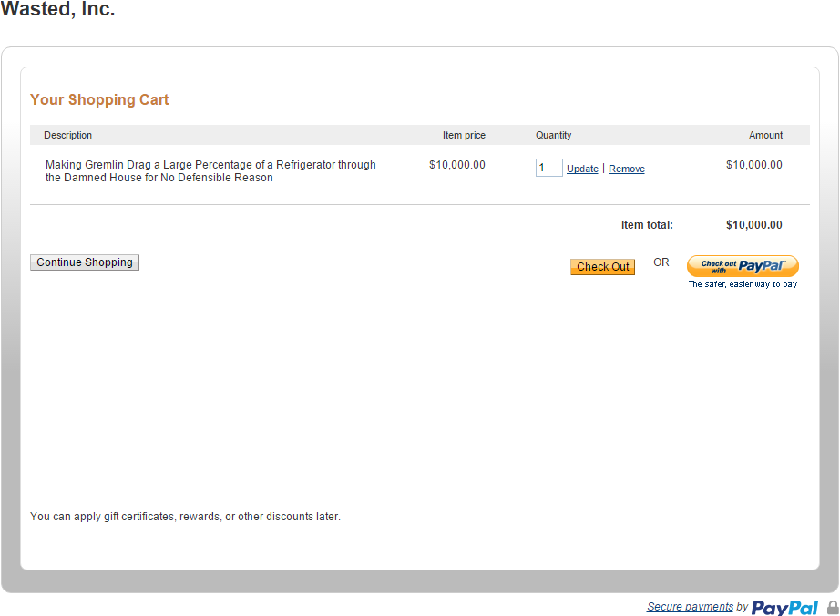840x616 pixels.
Task: Click the quantity input field
Action: (x=549, y=168)
